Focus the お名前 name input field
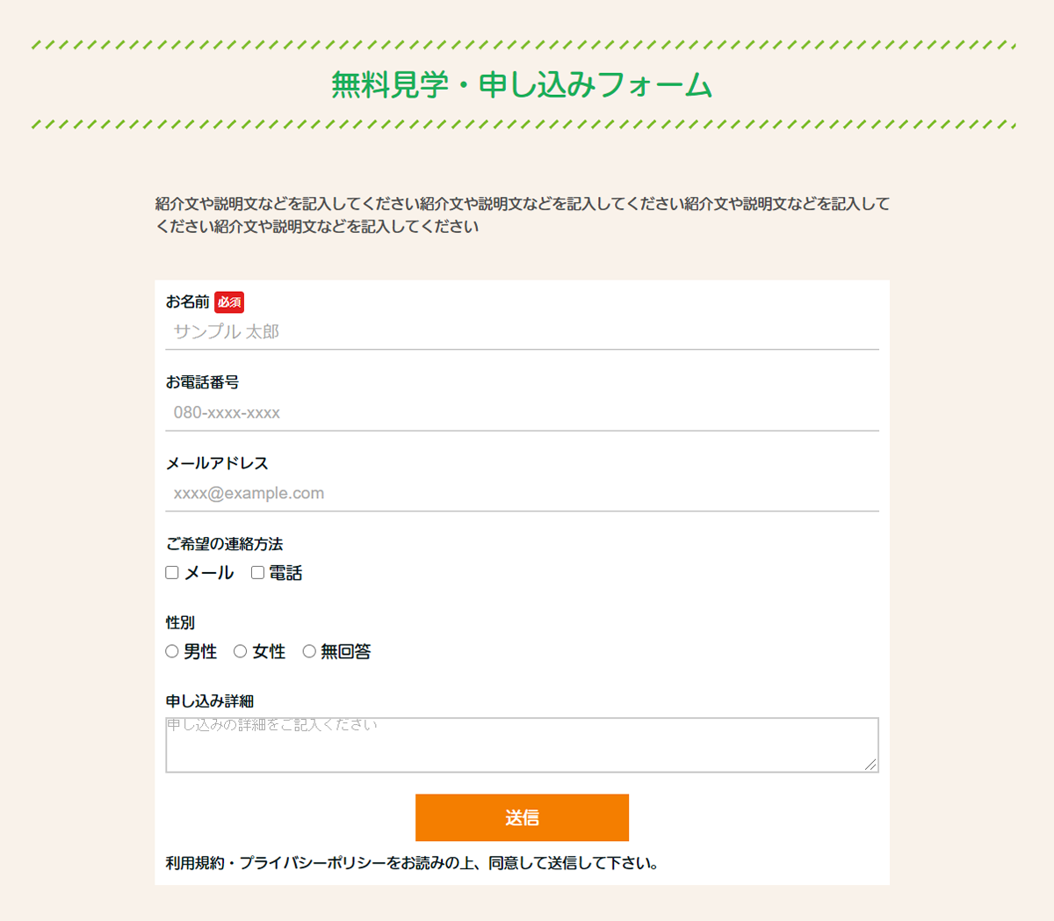 pyautogui.click(x=522, y=332)
